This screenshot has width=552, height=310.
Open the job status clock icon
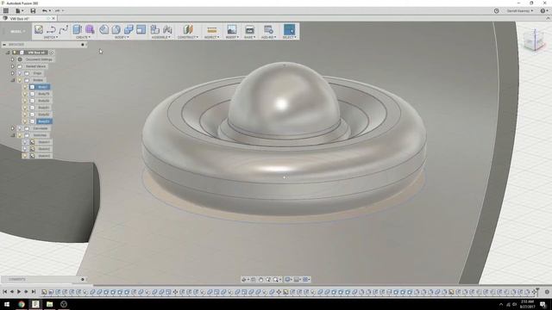point(497,11)
